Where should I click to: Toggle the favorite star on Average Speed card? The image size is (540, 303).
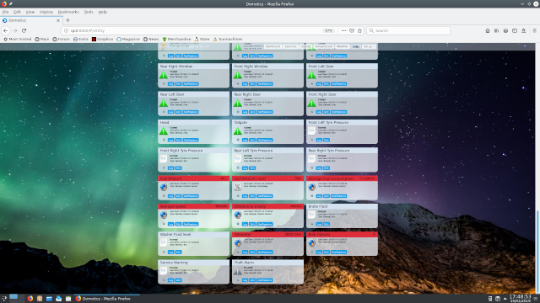[x=164, y=224]
